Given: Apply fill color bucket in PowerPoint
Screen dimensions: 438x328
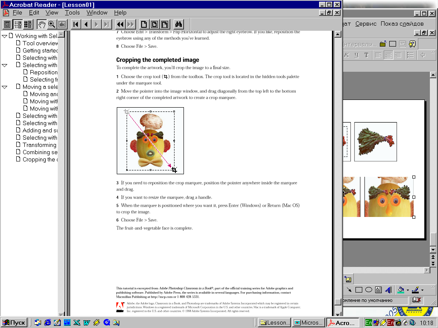Looking at the screenshot, I should coord(401,290).
